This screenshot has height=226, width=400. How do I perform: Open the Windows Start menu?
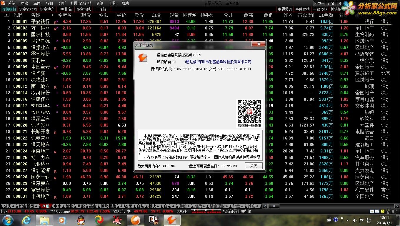(8, 220)
